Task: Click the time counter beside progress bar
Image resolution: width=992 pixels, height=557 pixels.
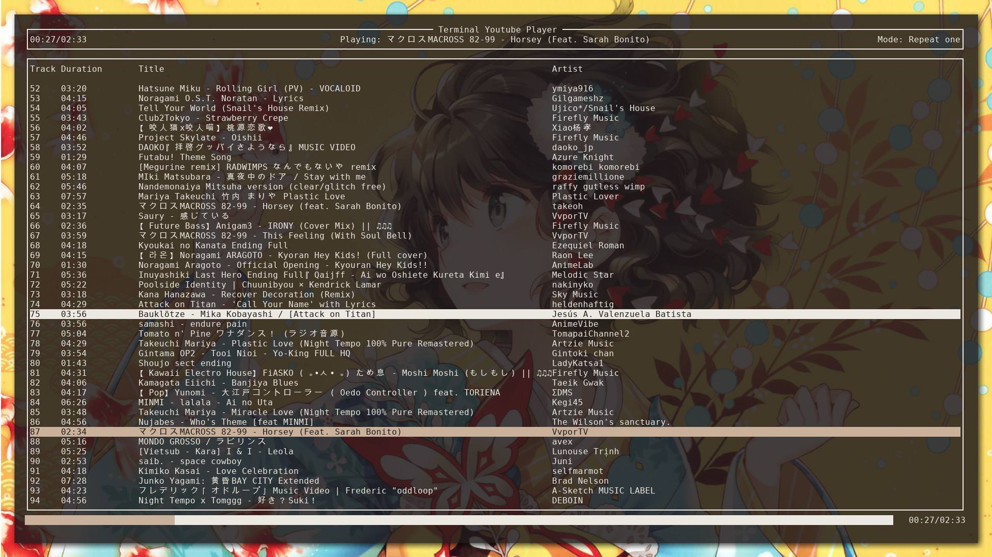Action: click(936, 520)
